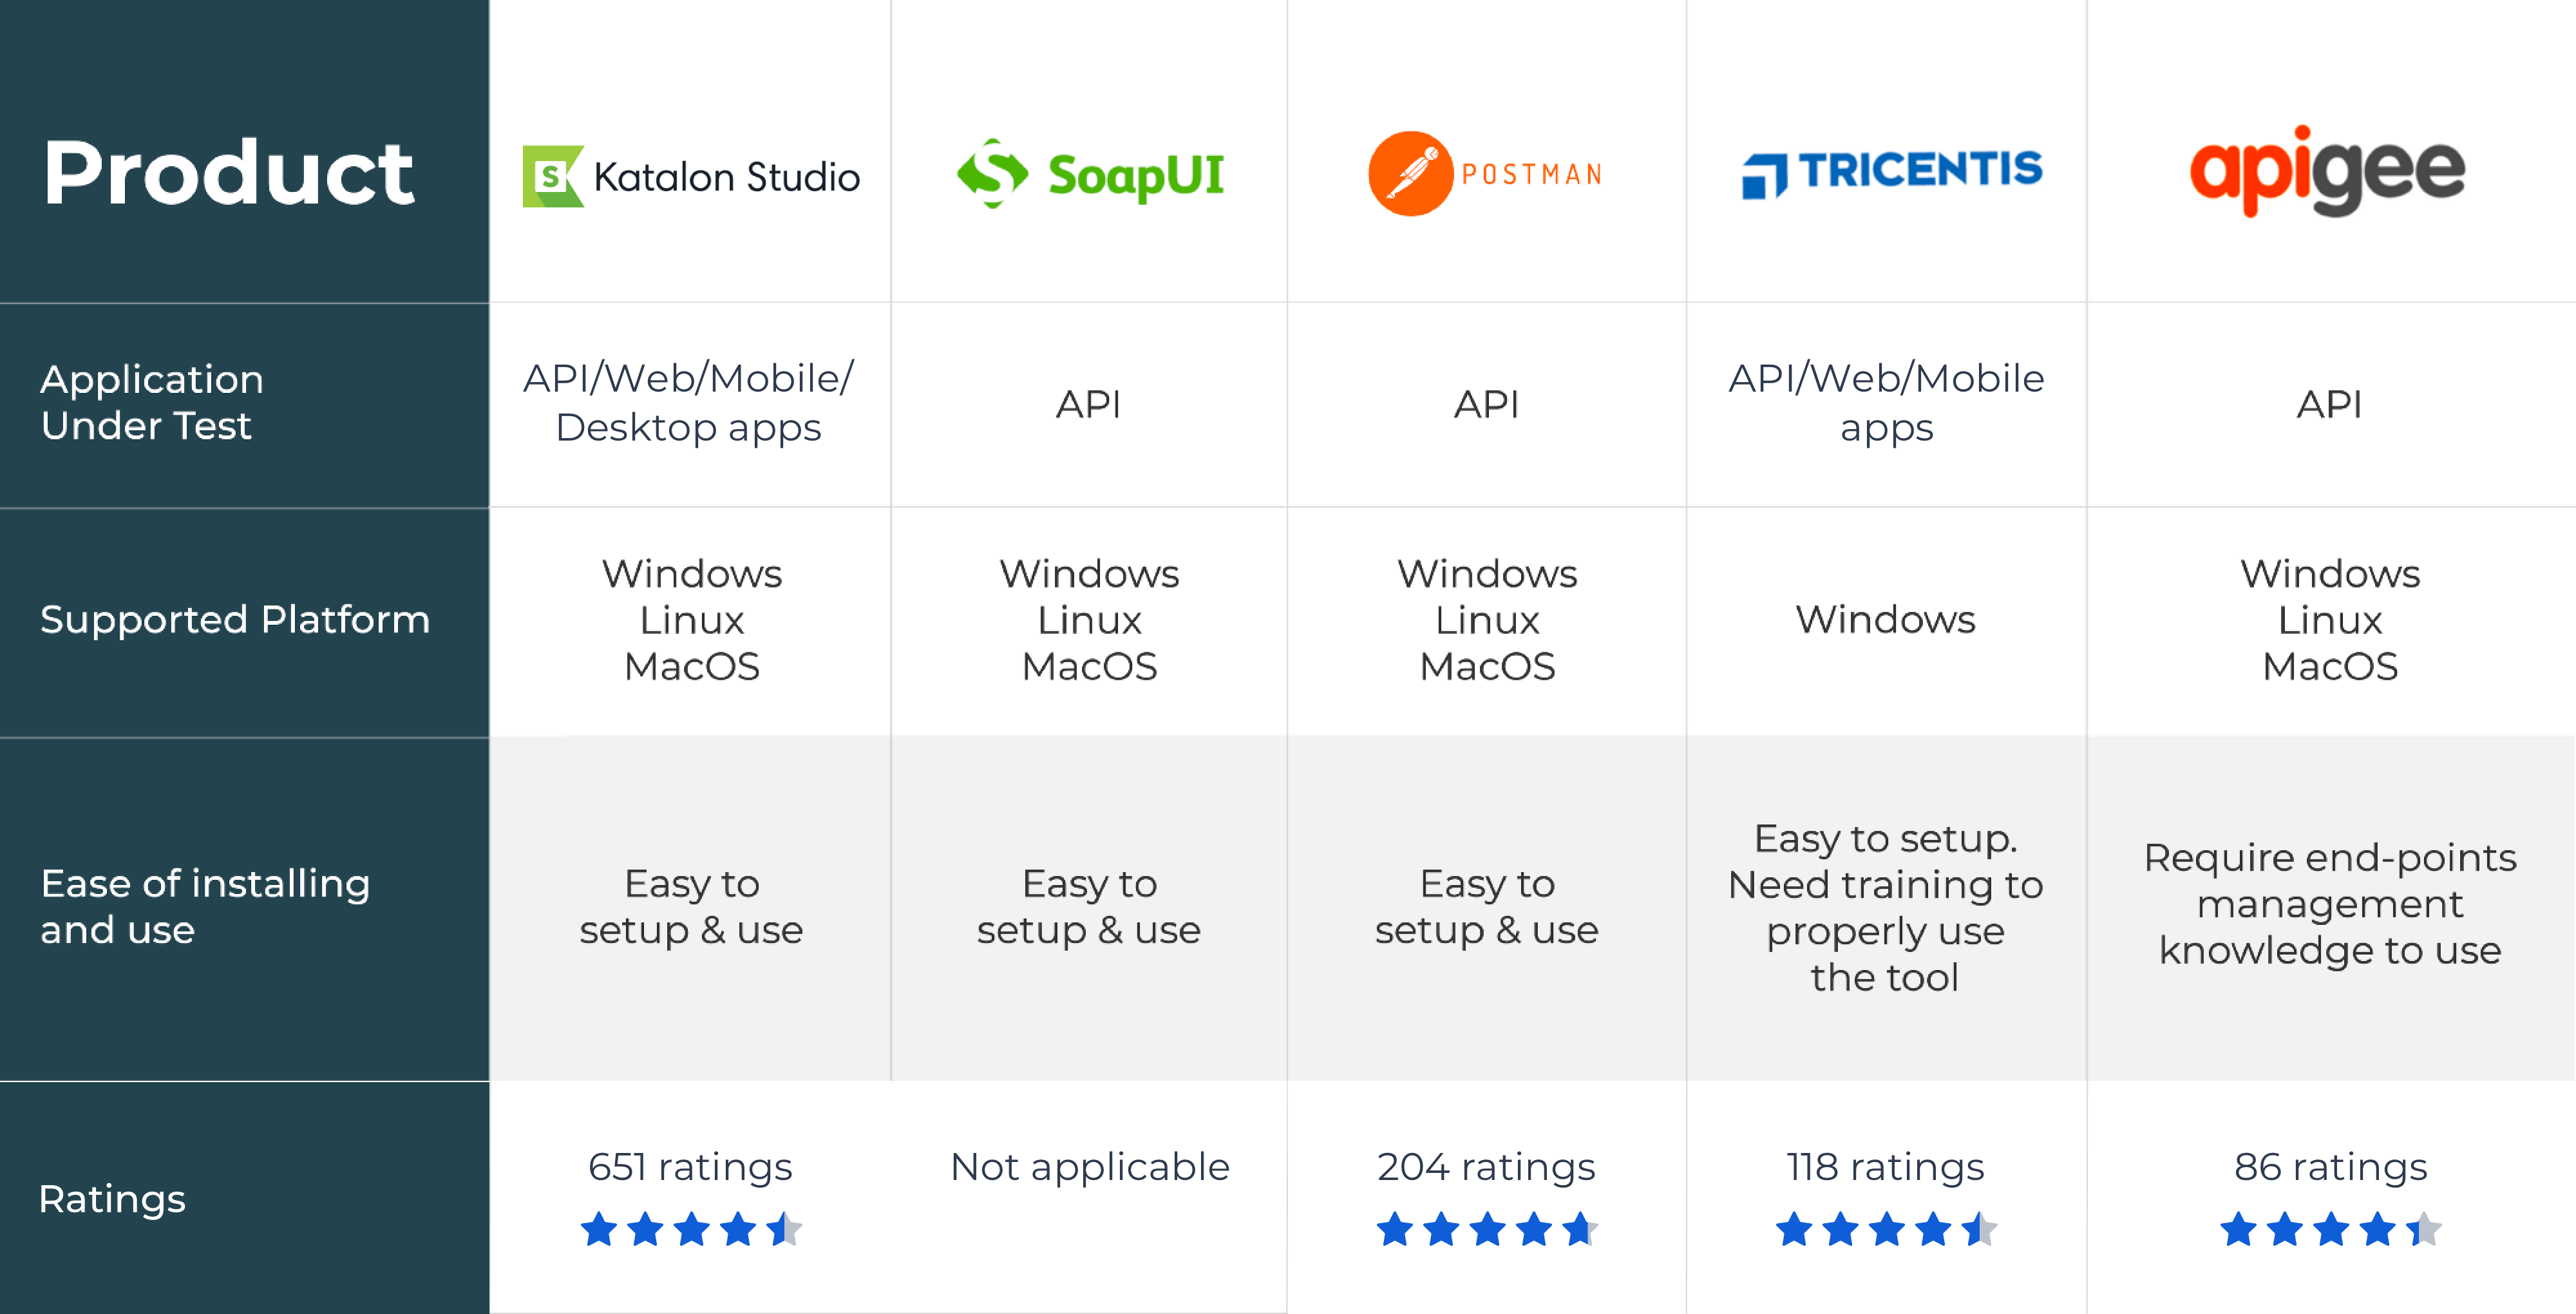Click the Katalon Studio logo
The width and height of the screenshot is (2576, 1314).
coord(691,177)
